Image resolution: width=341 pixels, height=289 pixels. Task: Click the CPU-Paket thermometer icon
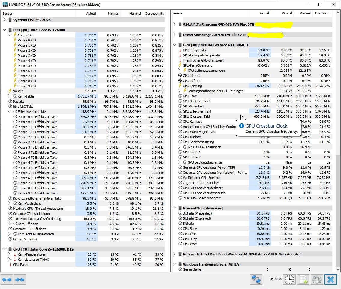10,265
